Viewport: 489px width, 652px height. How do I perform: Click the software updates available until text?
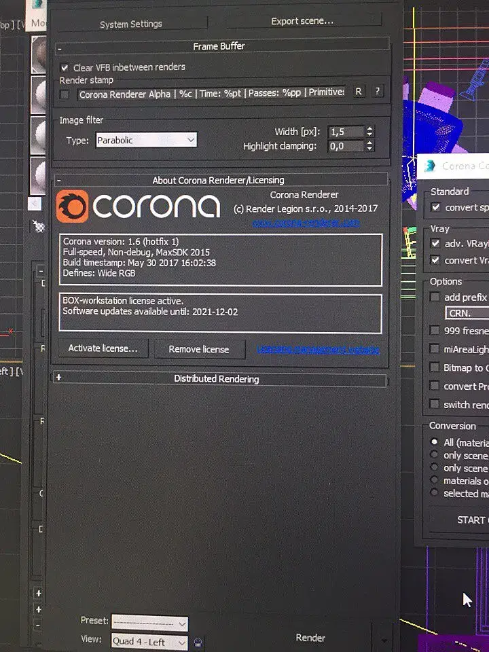tap(150, 312)
